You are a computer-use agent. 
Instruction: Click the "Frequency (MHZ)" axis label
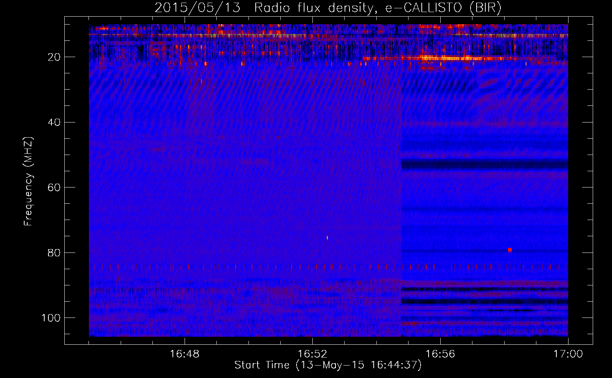[28, 181]
